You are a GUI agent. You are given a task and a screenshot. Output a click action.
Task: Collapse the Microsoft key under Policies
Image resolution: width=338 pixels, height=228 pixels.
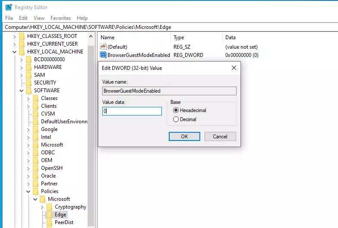pos(35,199)
